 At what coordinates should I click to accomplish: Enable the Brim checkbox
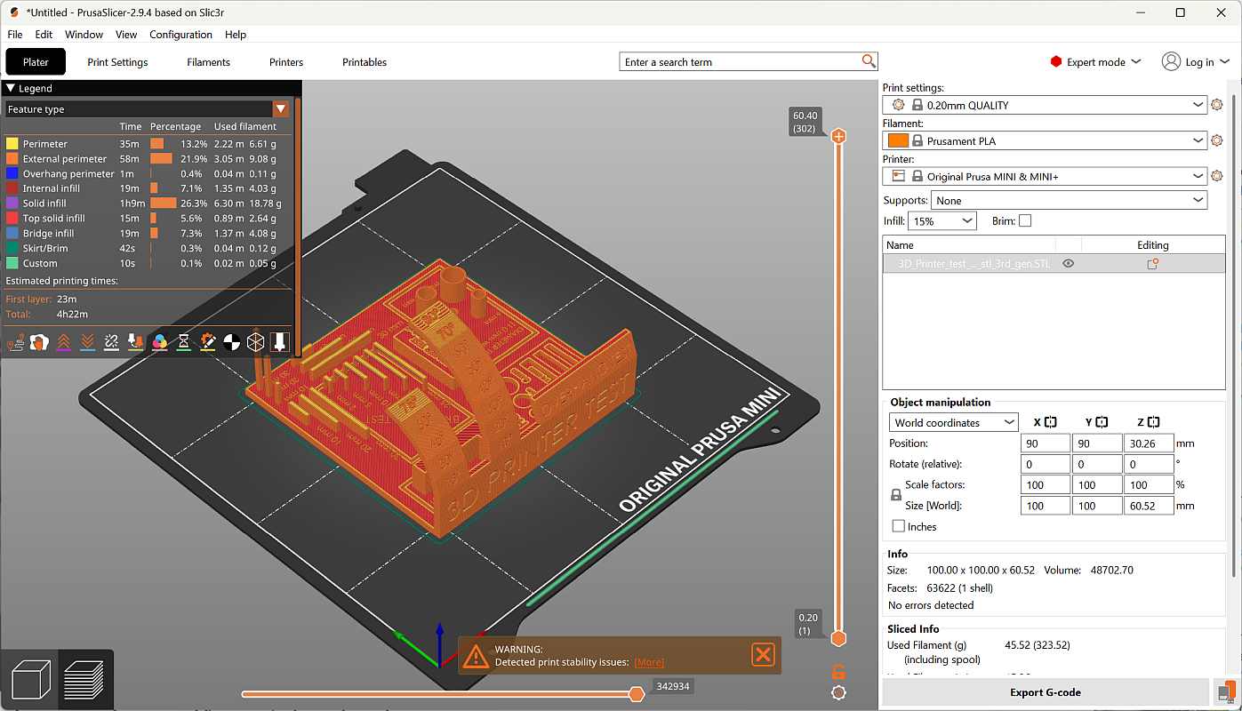[1025, 220]
